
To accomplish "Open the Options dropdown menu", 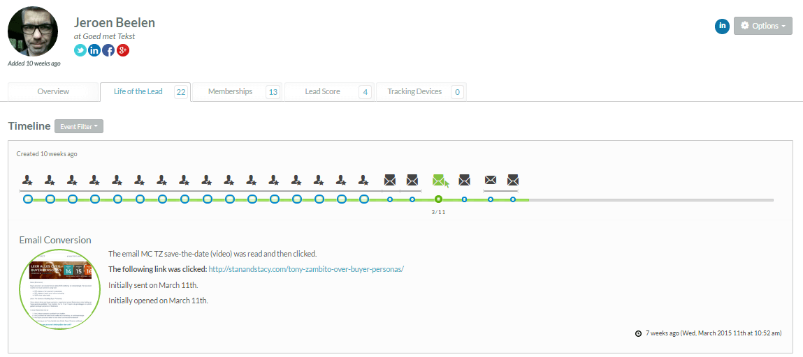I will [762, 26].
